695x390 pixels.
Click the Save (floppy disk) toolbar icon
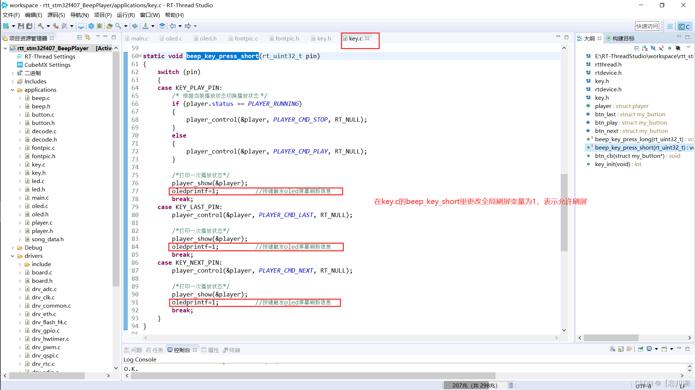coord(21,26)
